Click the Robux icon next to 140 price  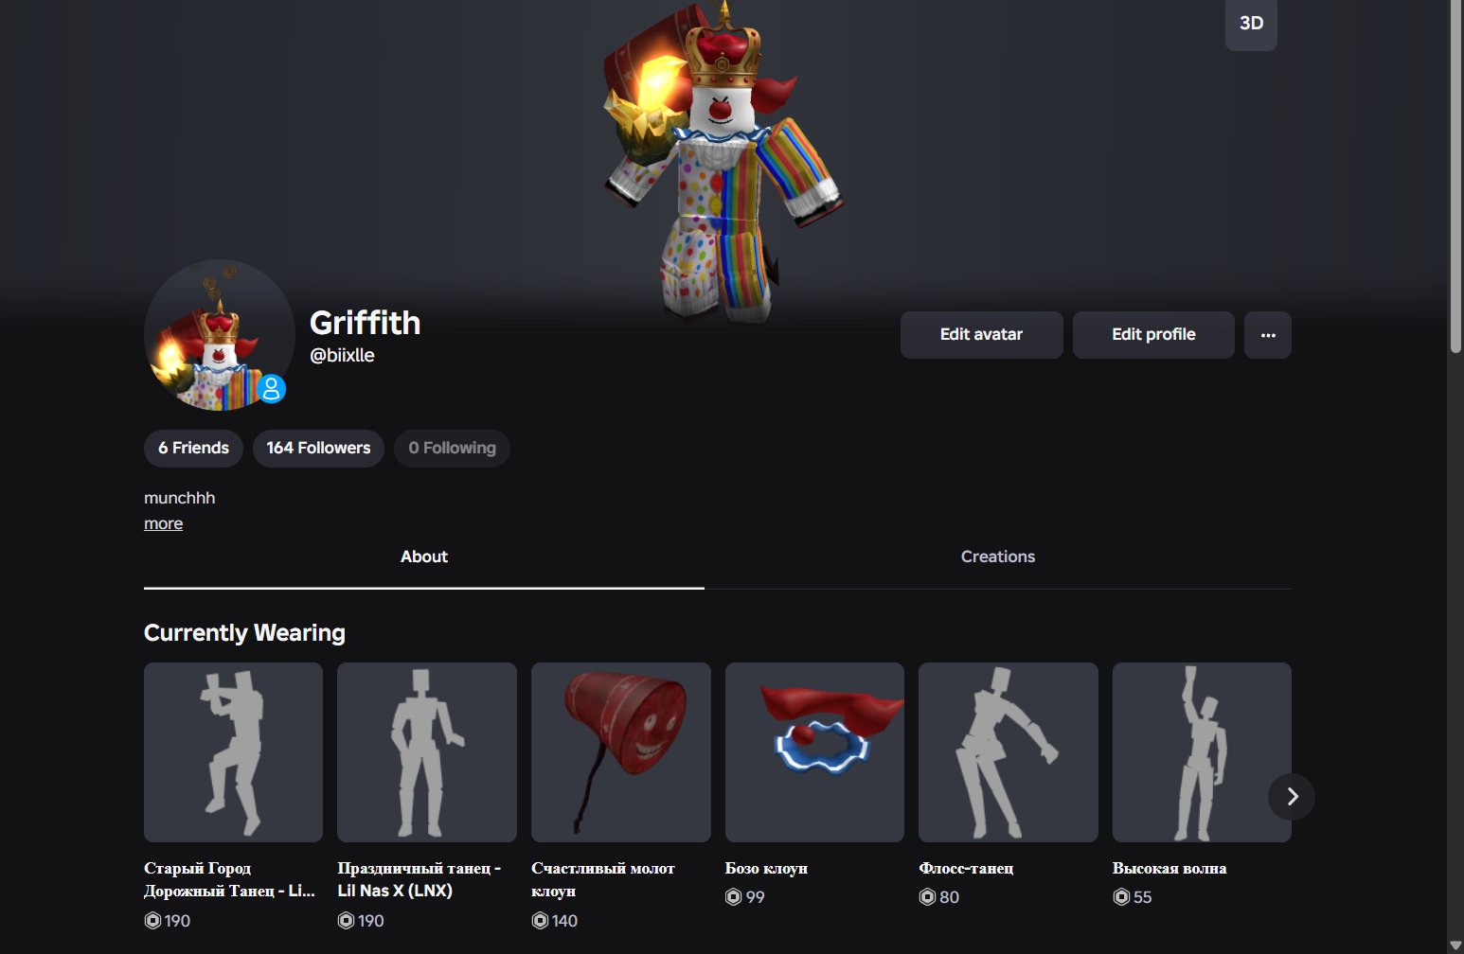pyautogui.click(x=540, y=921)
